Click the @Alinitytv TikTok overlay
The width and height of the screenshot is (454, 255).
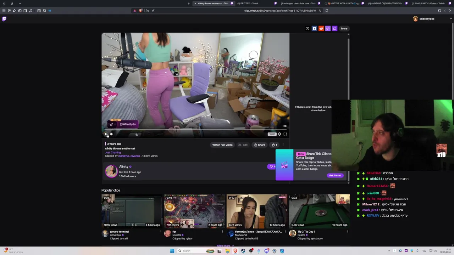123,124
